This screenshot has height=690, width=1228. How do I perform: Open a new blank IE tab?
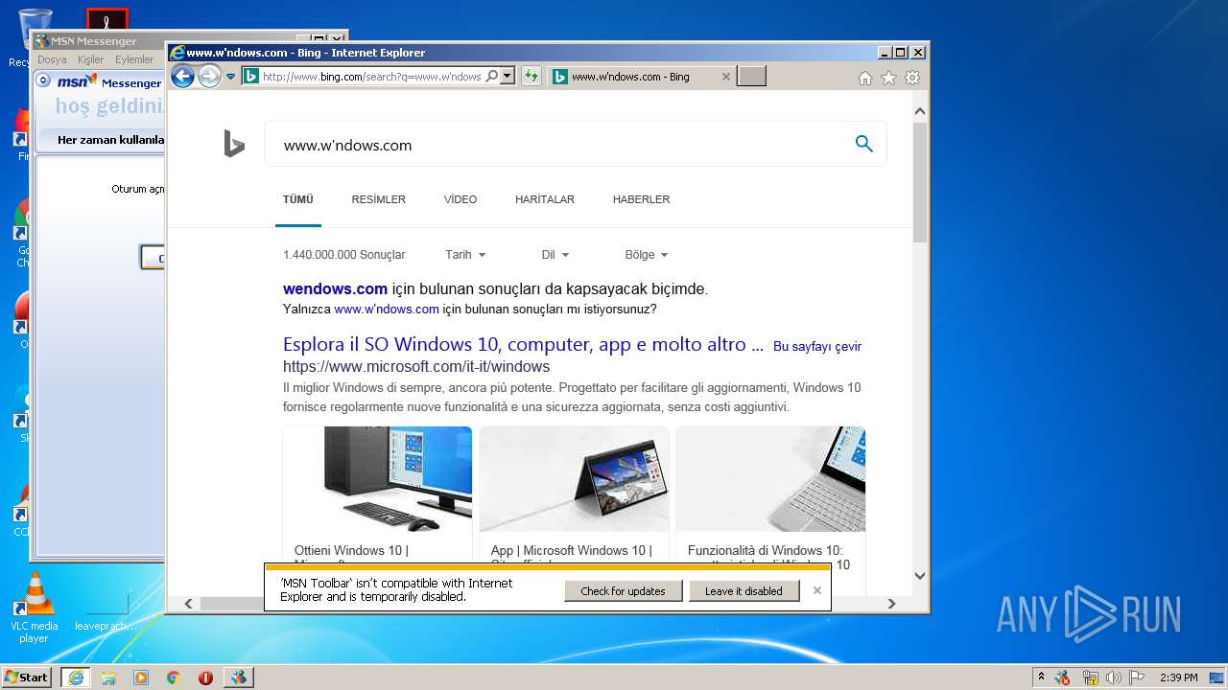pyautogui.click(x=751, y=77)
